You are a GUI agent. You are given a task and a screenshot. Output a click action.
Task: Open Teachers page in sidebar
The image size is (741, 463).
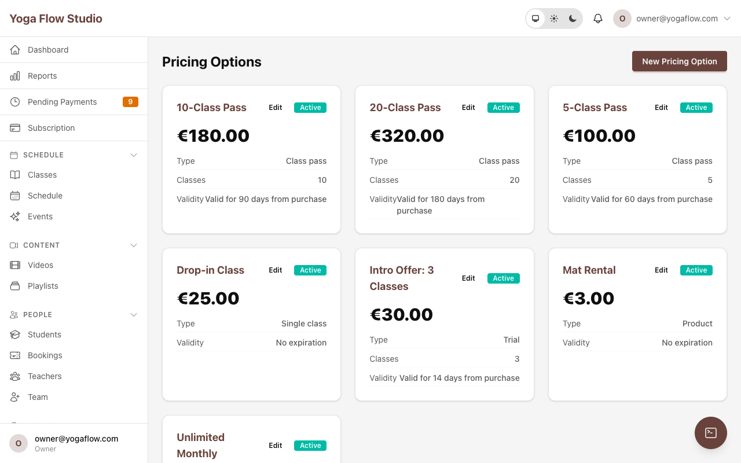click(x=74, y=376)
